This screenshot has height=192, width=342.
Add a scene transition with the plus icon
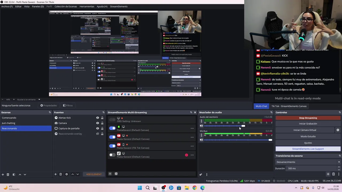[x=328, y=174]
